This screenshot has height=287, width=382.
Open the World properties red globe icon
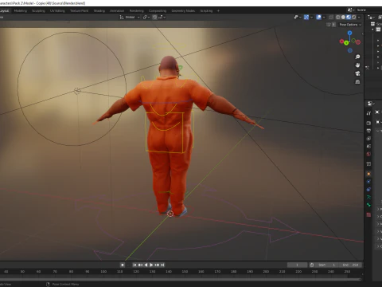pos(368,154)
